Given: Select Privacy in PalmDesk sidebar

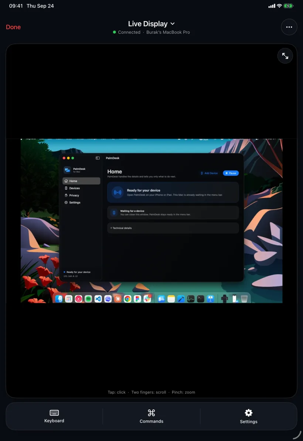Looking at the screenshot, I should coord(81,195).
